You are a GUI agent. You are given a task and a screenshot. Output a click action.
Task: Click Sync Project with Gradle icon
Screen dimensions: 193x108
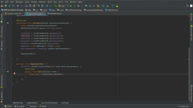click(x=103, y=6)
